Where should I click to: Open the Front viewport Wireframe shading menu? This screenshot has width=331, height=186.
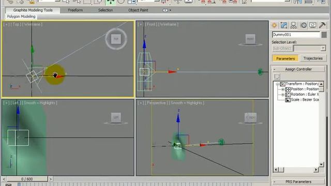coord(168,24)
